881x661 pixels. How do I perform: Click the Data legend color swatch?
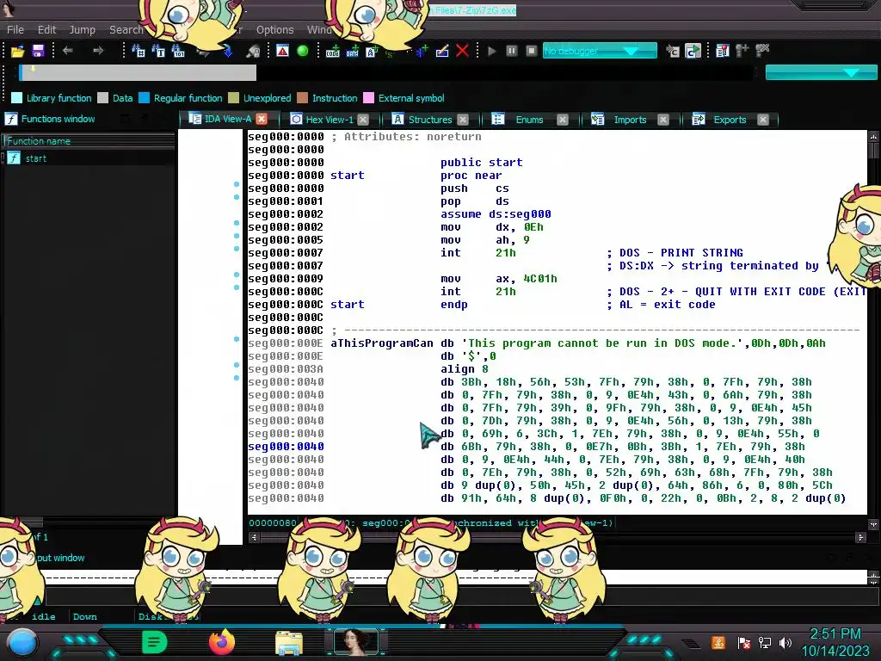point(103,98)
